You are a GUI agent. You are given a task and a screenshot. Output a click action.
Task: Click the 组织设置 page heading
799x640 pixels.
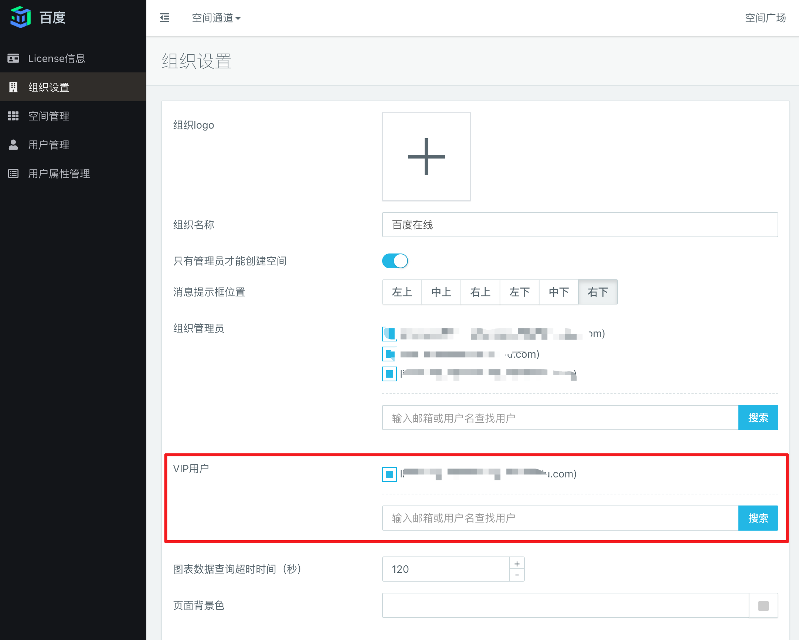point(197,61)
